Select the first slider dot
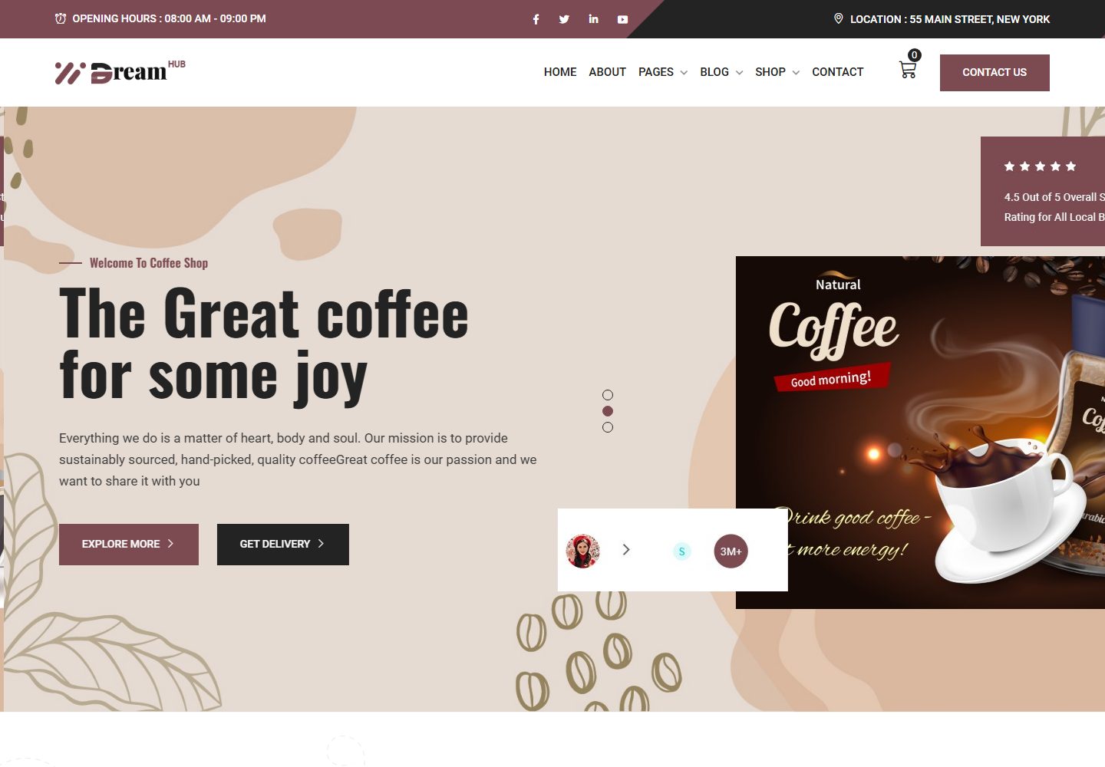The width and height of the screenshot is (1105, 767). (608, 395)
